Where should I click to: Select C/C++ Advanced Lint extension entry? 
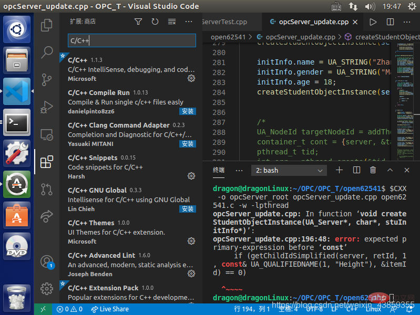(x=131, y=265)
